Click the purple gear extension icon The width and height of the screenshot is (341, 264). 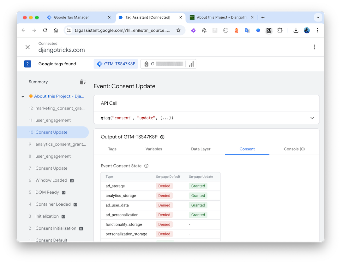[193, 30]
